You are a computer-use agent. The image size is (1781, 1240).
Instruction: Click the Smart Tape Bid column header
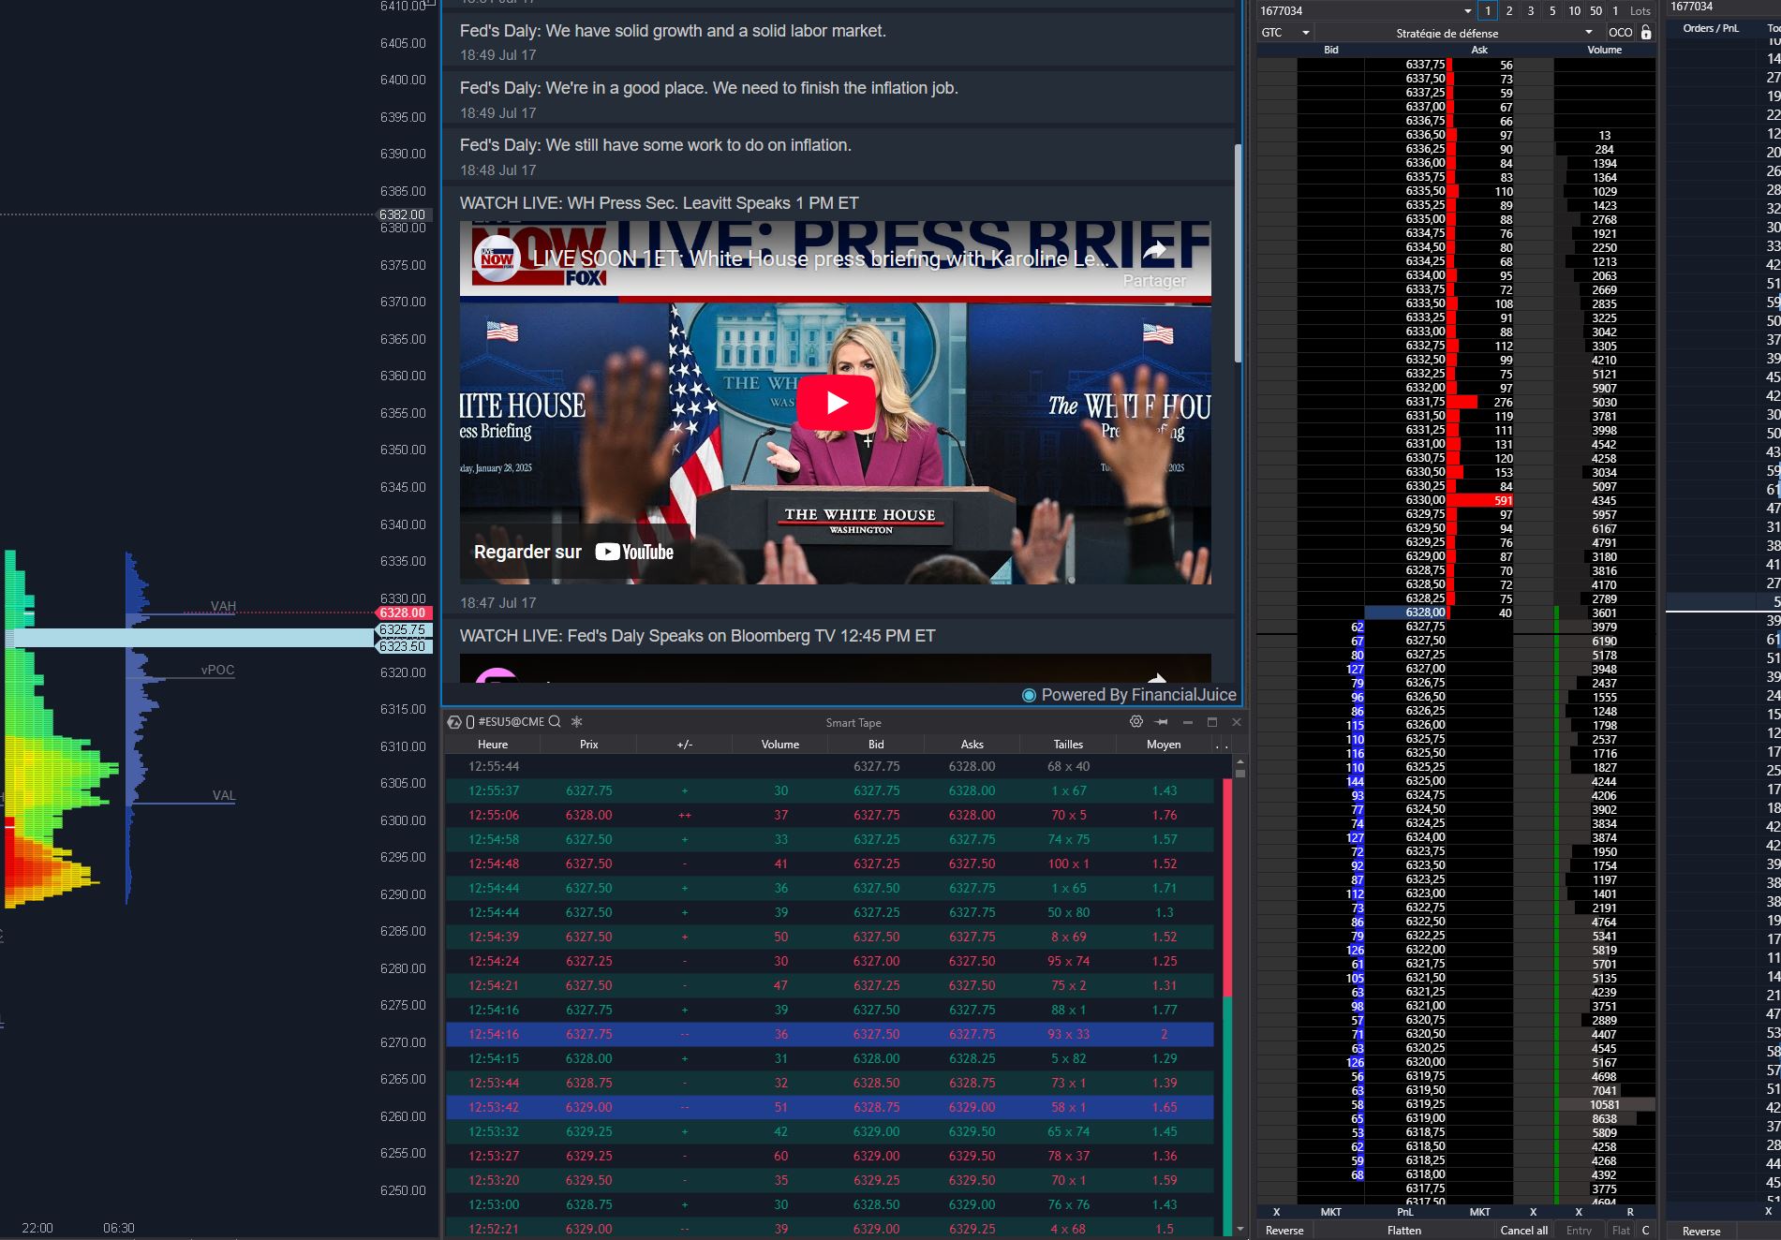click(x=876, y=745)
